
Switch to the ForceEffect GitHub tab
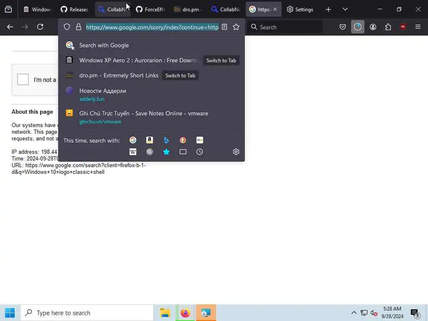150,10
